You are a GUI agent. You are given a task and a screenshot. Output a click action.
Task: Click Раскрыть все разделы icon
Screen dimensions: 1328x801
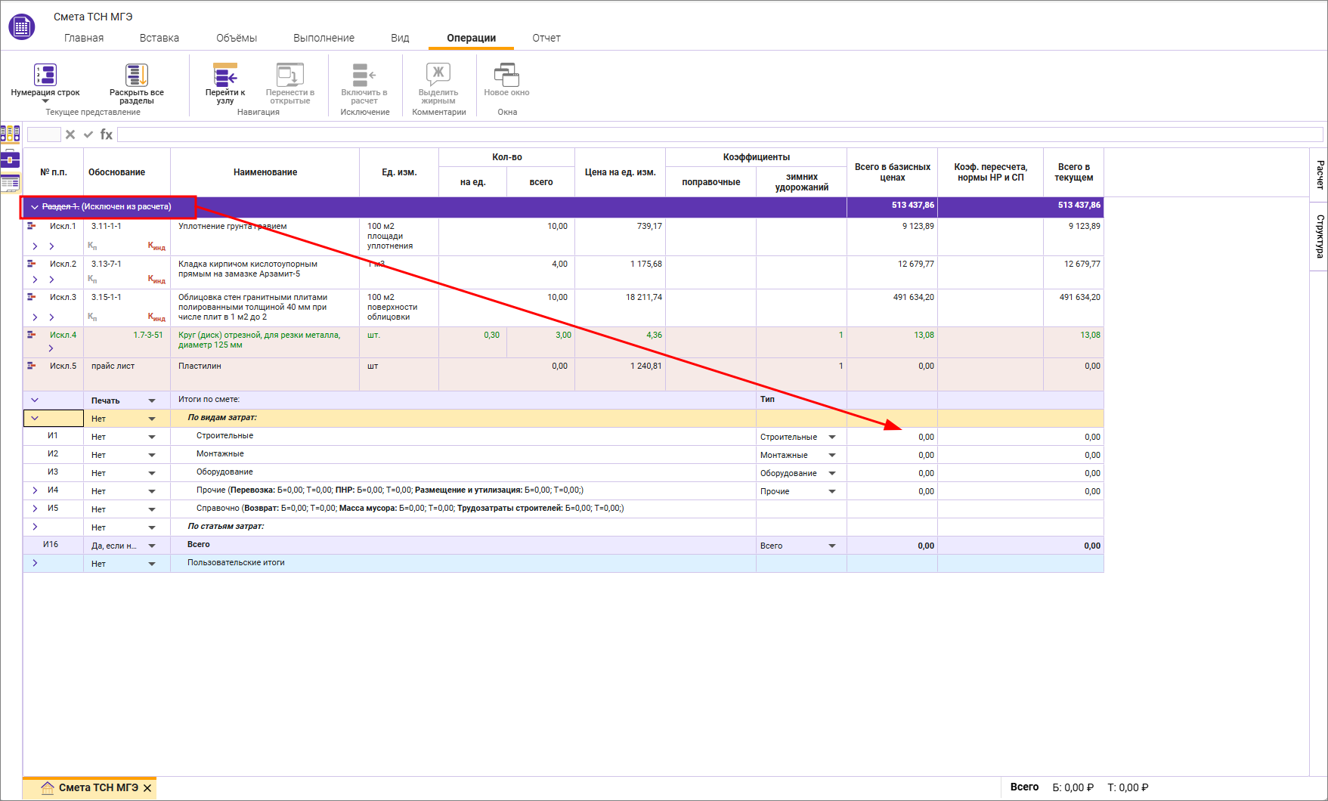(136, 76)
